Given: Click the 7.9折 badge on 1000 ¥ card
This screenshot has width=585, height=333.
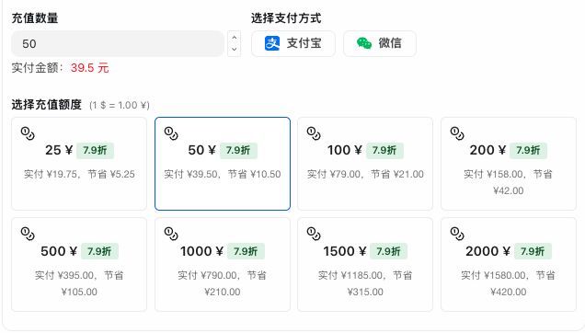Looking at the screenshot, I should click(246, 251).
